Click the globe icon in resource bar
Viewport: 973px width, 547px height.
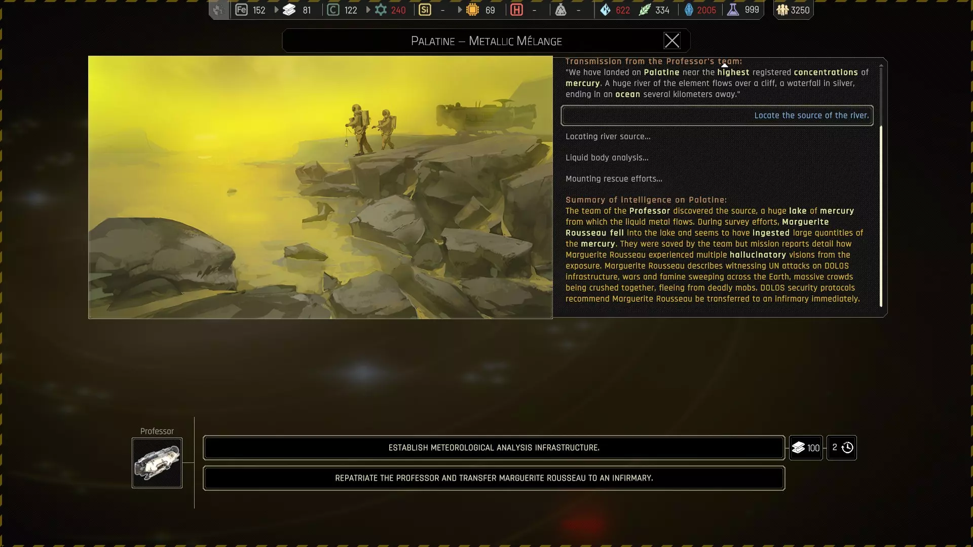coord(218,10)
